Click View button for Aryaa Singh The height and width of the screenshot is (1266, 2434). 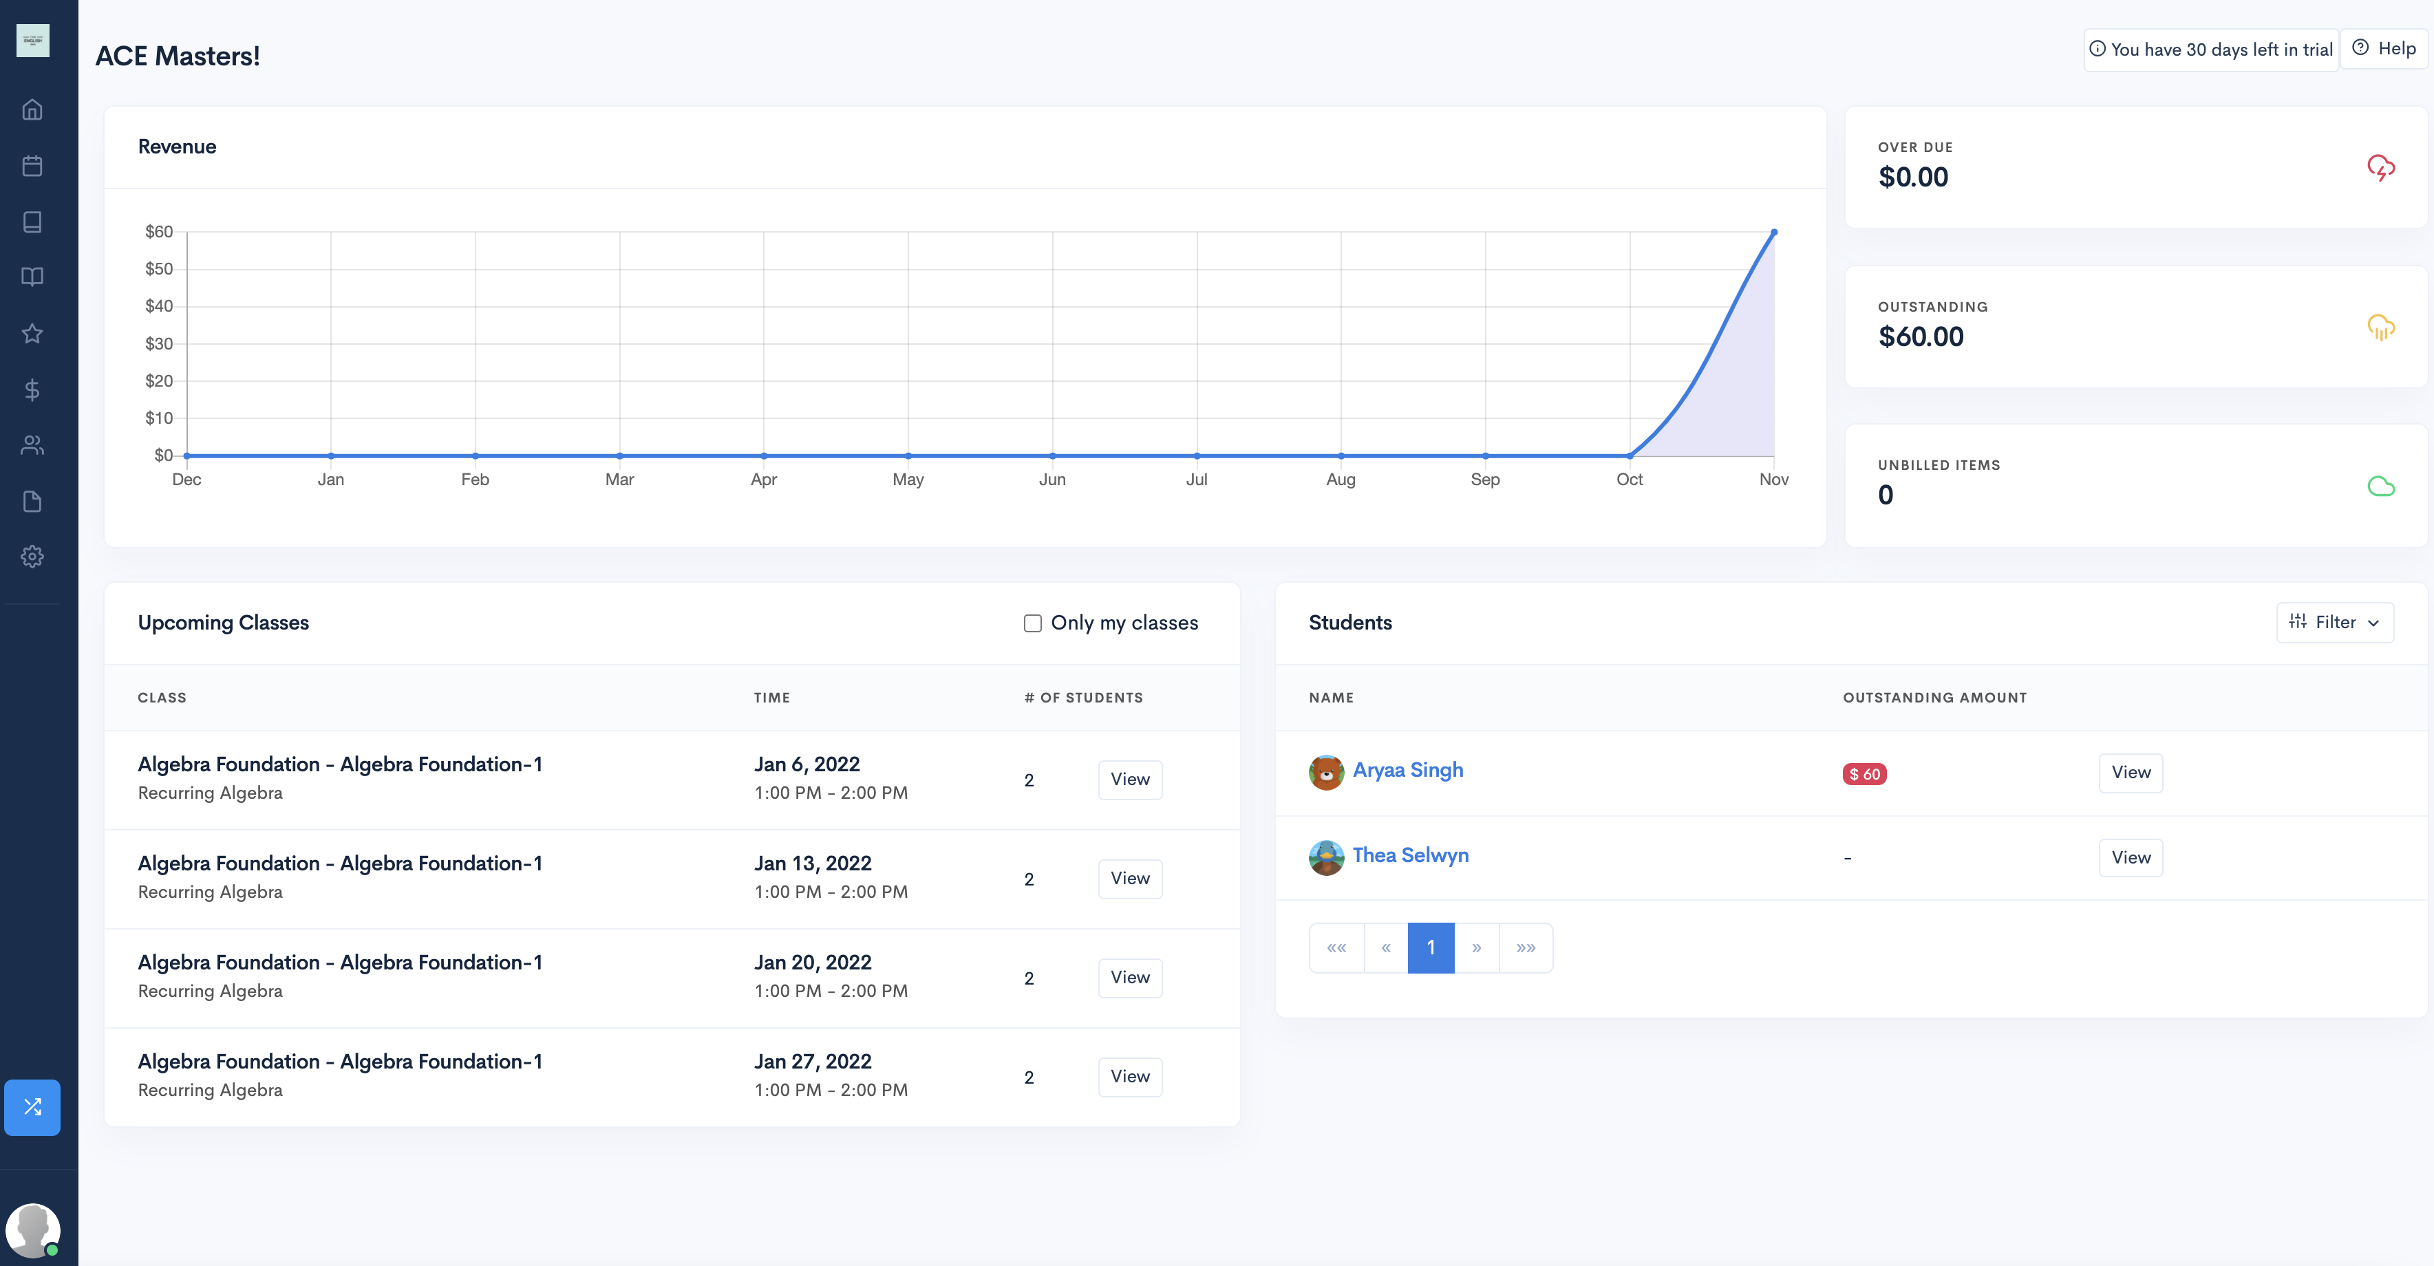click(2131, 772)
